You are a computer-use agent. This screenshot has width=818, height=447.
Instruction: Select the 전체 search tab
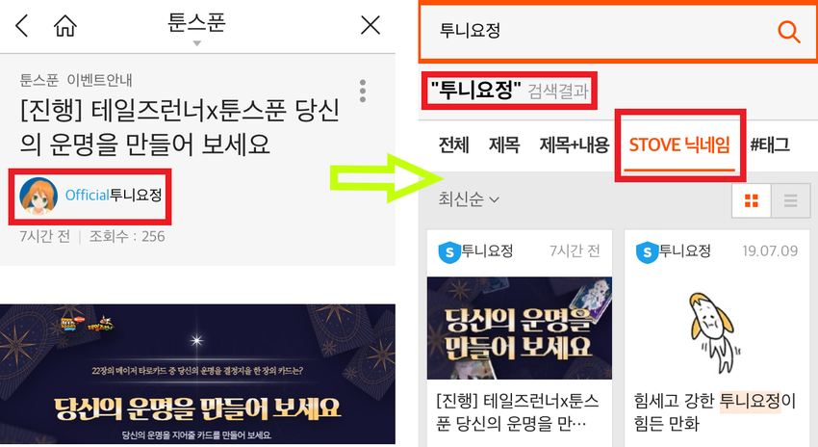pos(454,145)
